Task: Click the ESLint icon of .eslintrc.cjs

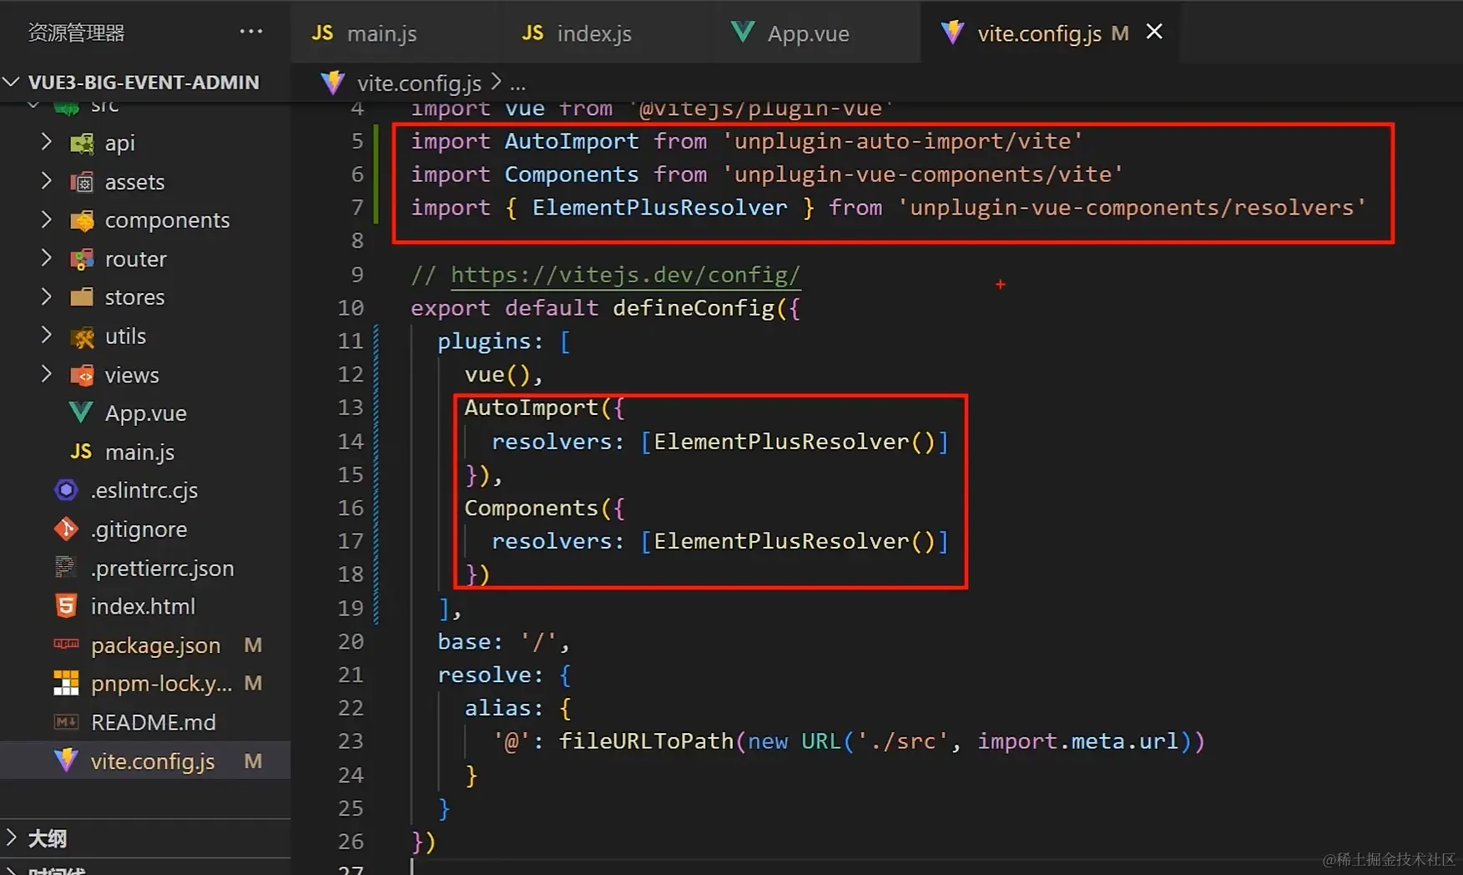Action: click(x=66, y=490)
